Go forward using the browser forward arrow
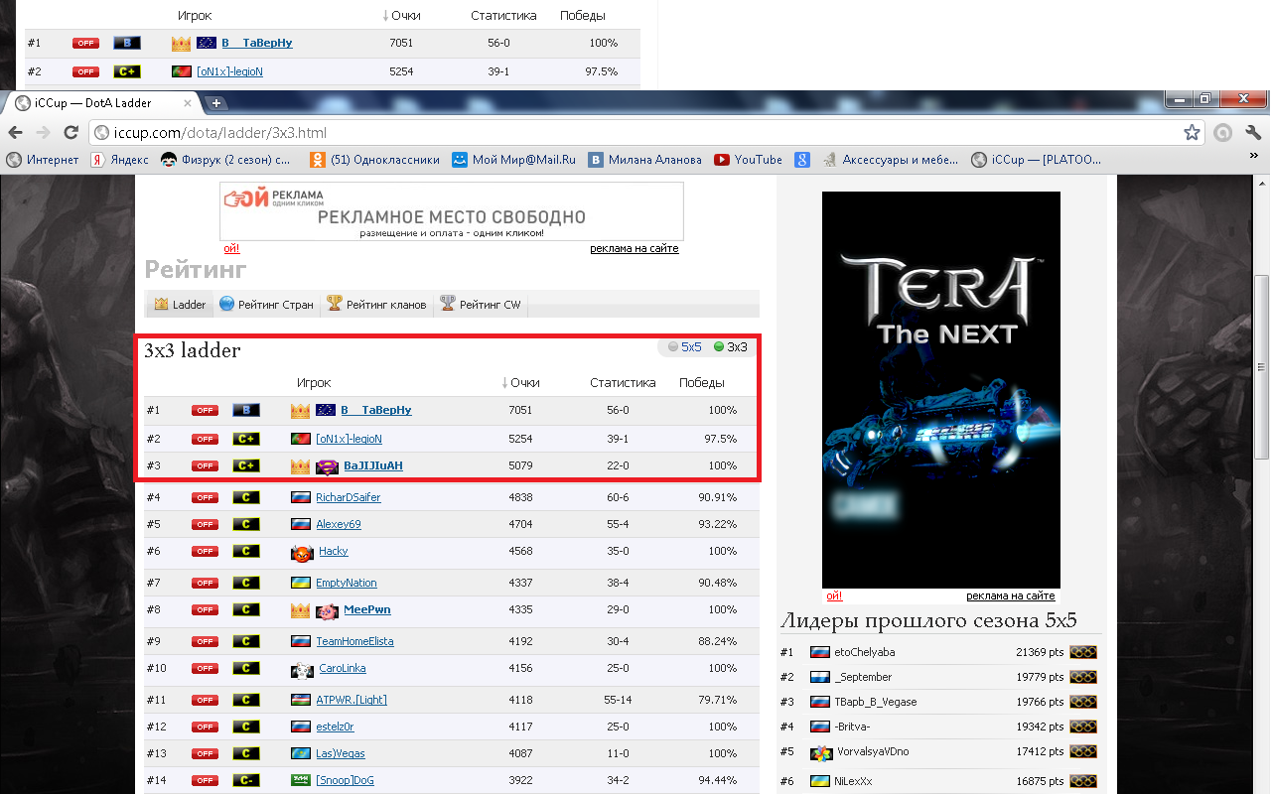The height and width of the screenshot is (794, 1271). [x=43, y=132]
